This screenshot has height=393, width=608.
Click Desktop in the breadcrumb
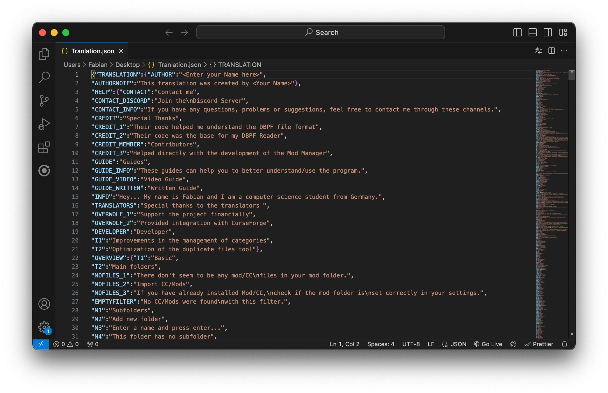pos(127,65)
